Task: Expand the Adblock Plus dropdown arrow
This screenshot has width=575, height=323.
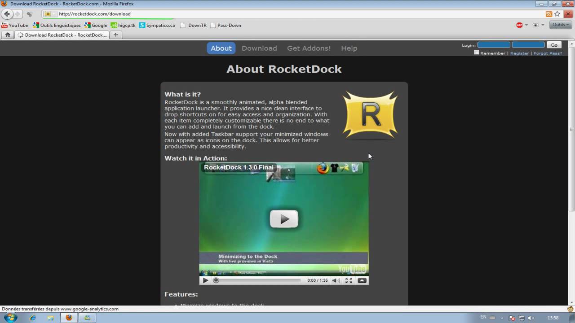Action: tap(526, 25)
